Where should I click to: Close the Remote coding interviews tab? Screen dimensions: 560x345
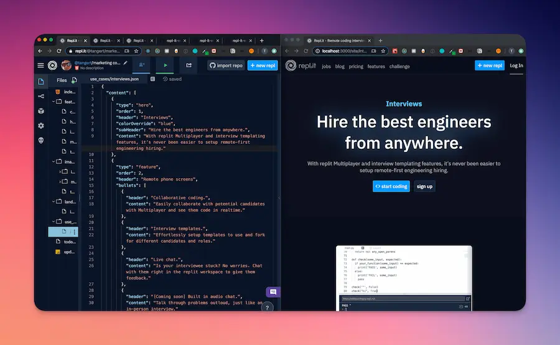(369, 40)
